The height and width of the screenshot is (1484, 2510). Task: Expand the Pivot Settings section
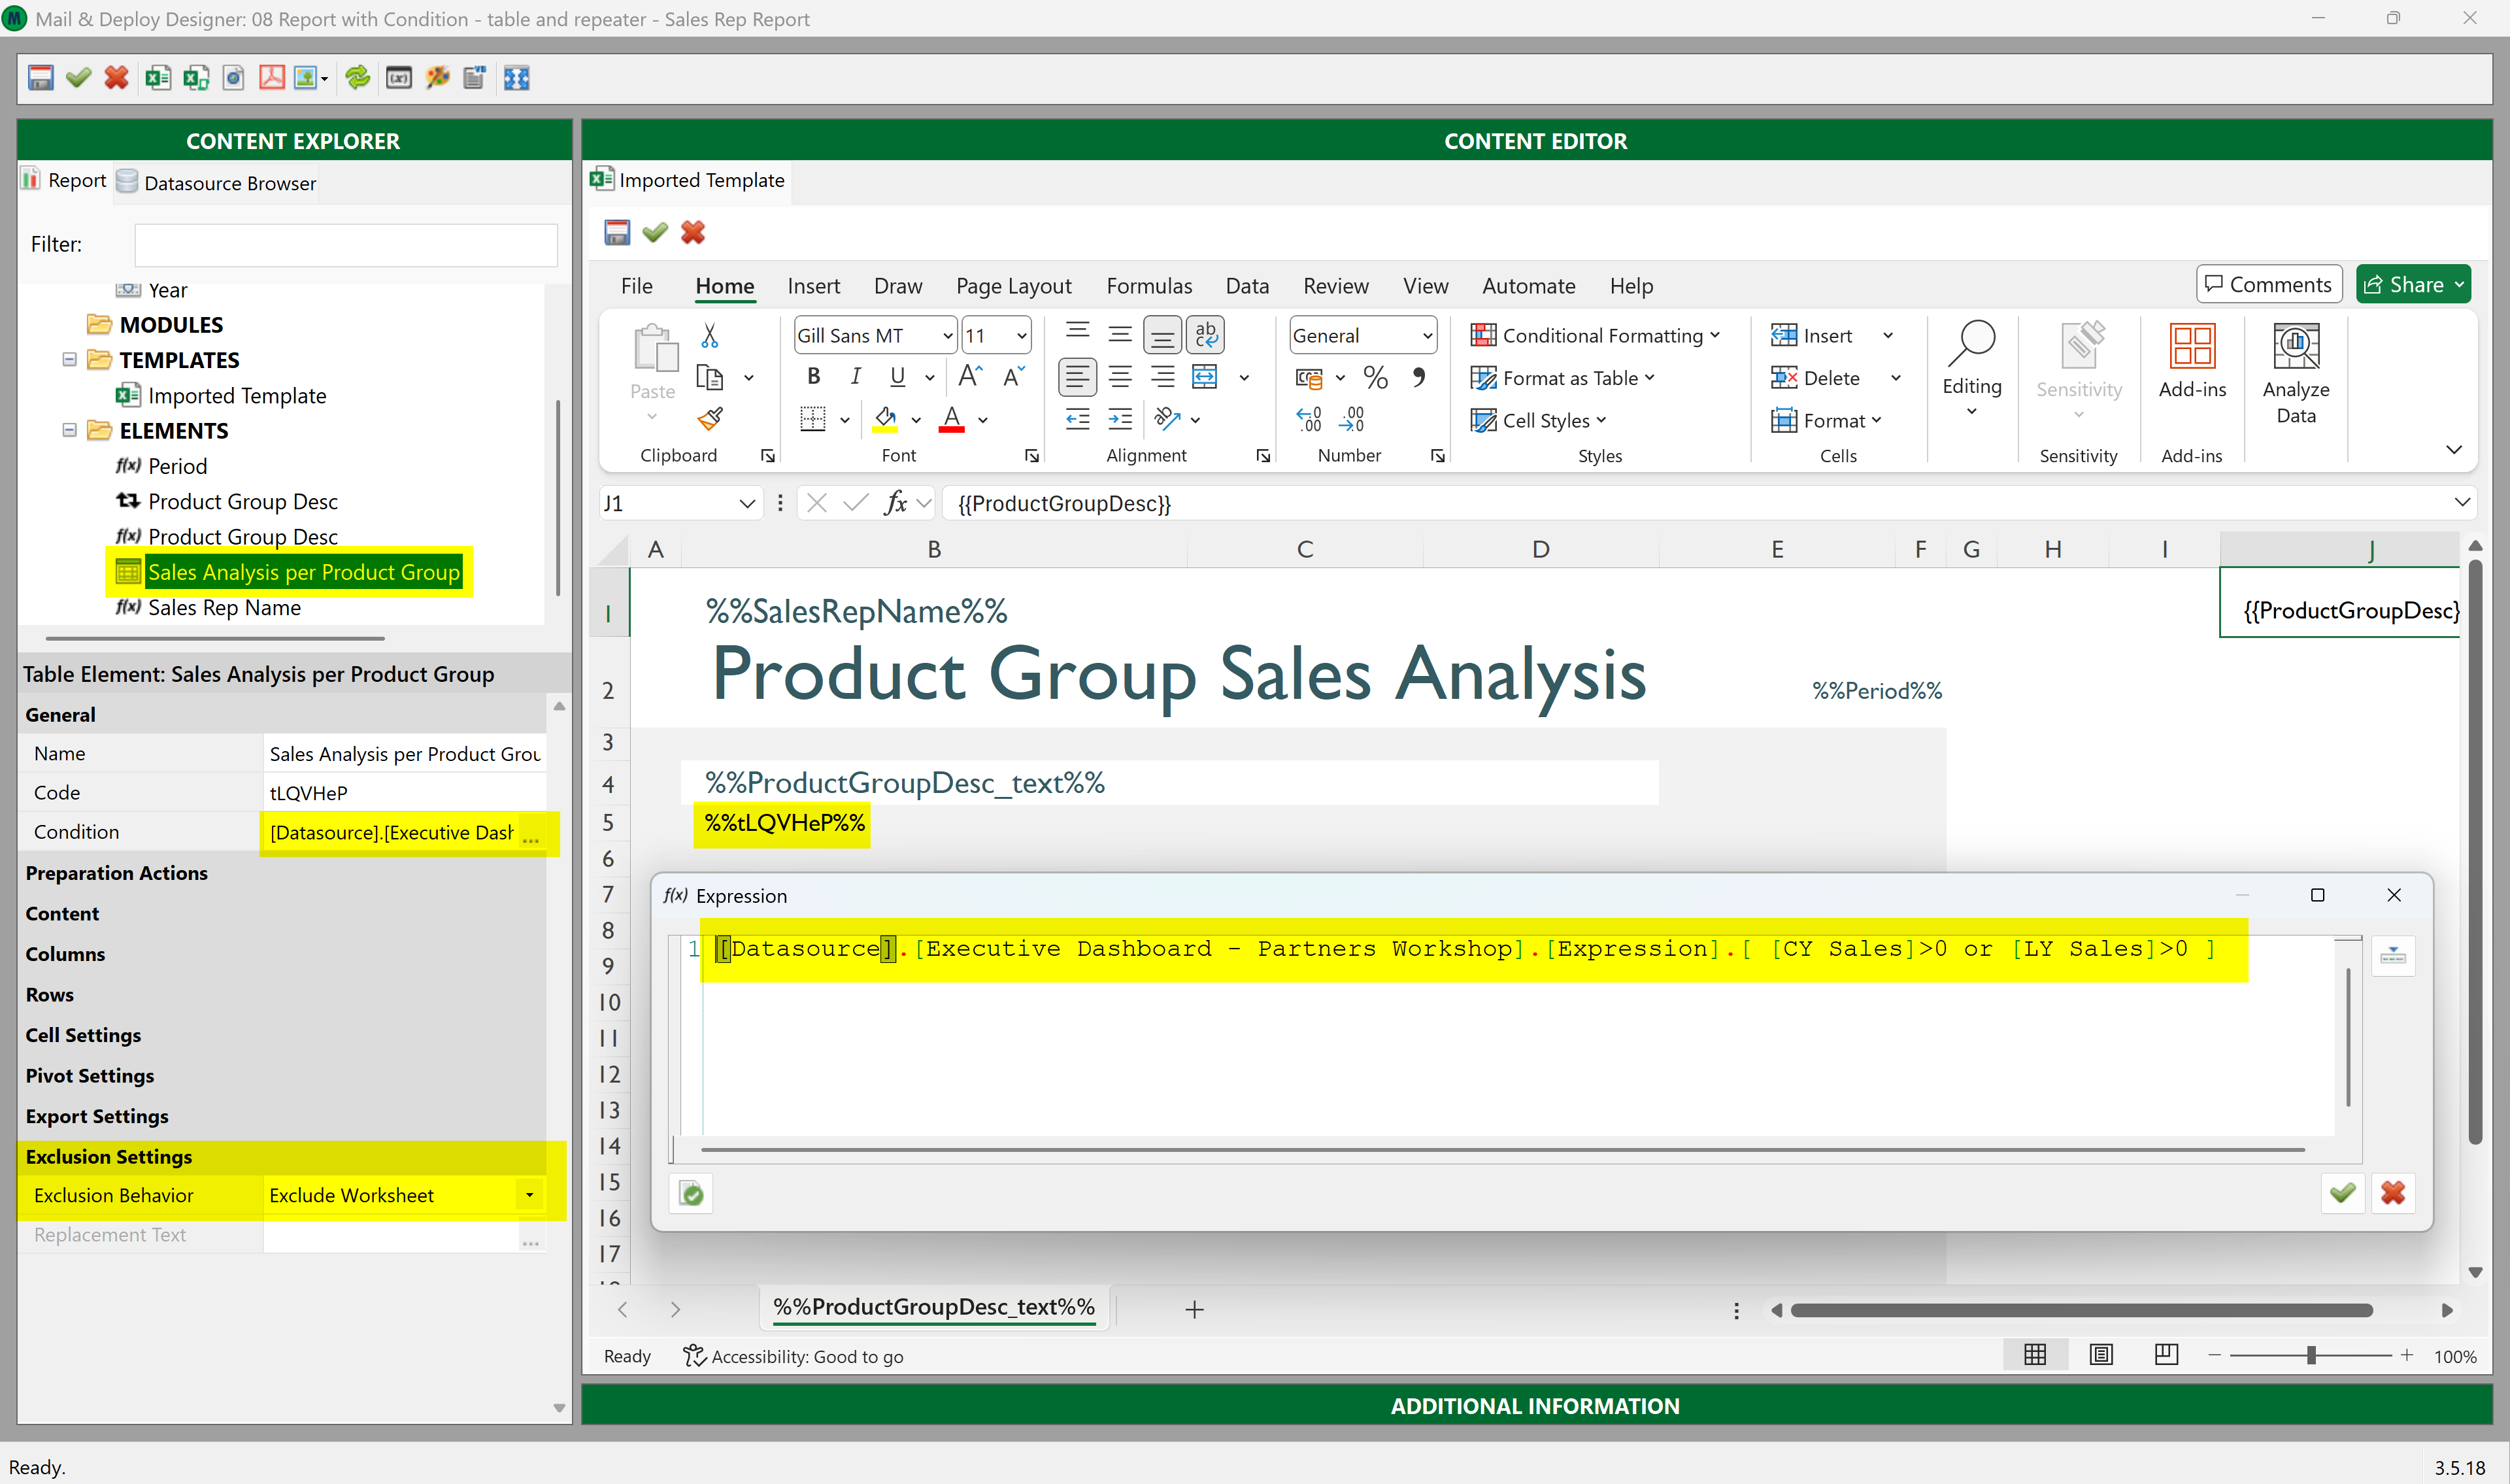coord(90,1075)
